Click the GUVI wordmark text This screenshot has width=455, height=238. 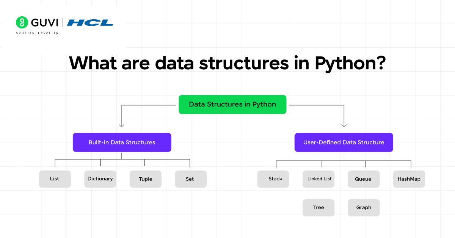click(44, 23)
